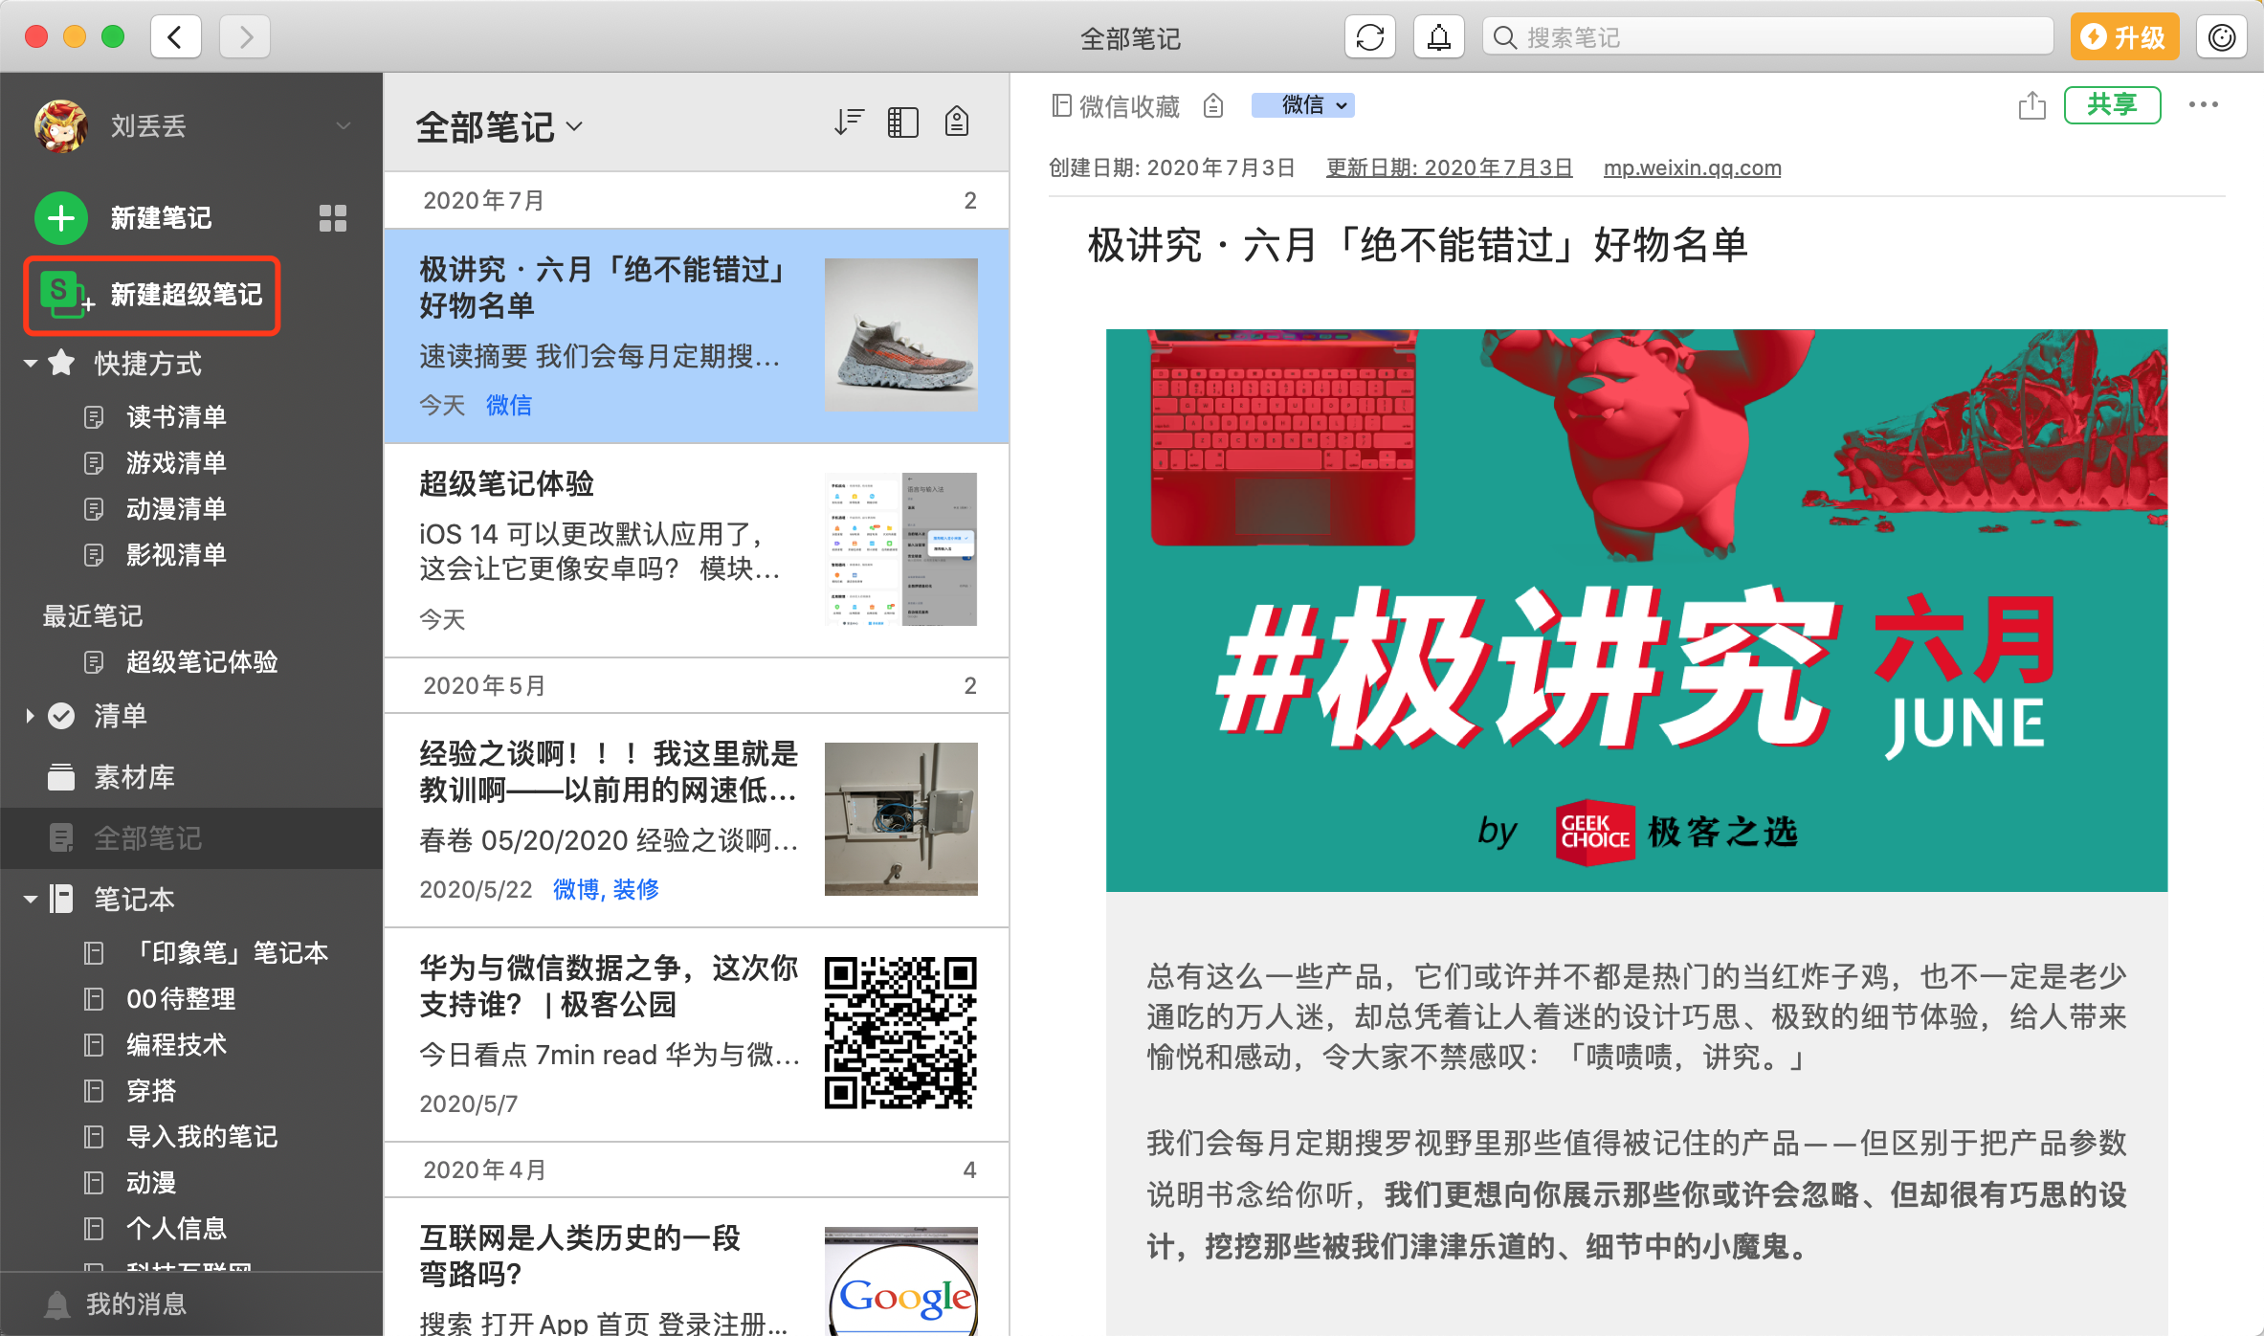Click the sort order icon
2264x1336 pixels.
point(849,122)
